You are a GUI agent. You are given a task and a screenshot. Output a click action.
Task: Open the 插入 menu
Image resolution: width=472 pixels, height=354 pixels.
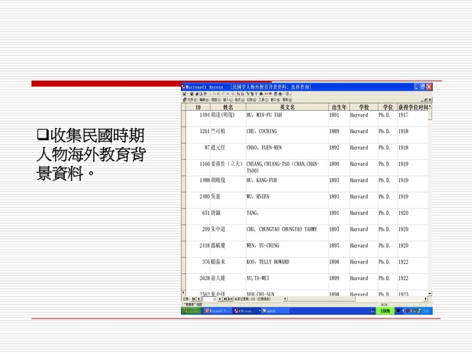(227, 100)
